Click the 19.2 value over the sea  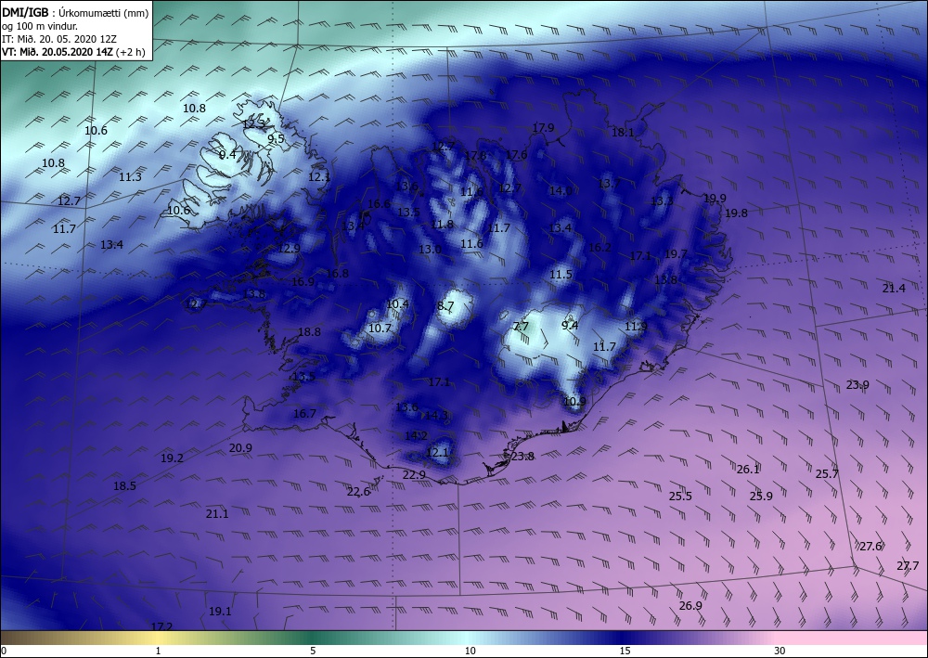pyautogui.click(x=173, y=458)
